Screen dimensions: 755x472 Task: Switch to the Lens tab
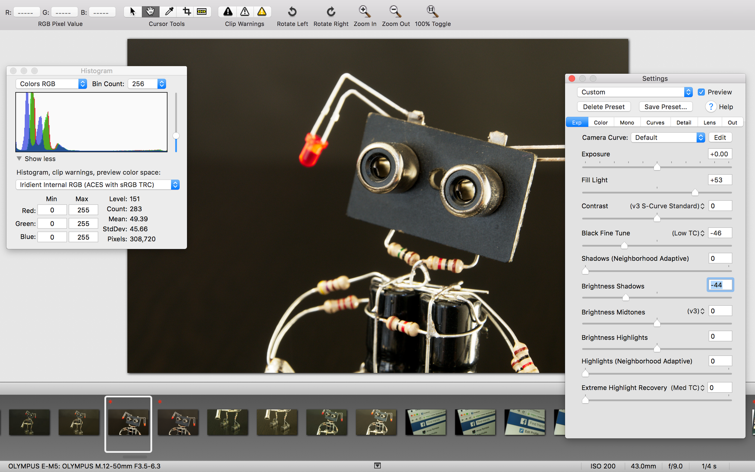click(709, 123)
